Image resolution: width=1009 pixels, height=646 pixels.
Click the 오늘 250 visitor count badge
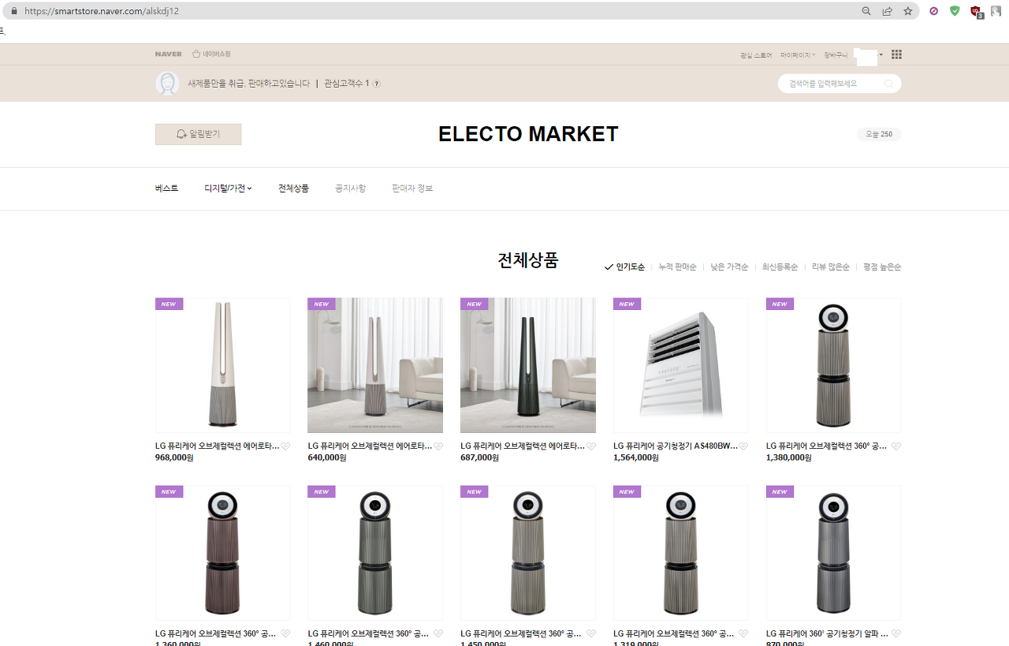(x=879, y=134)
